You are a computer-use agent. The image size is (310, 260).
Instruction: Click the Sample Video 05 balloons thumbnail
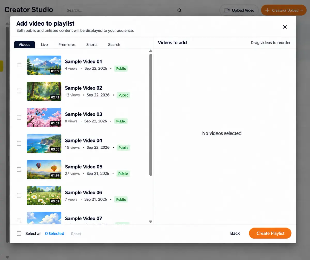click(x=44, y=169)
